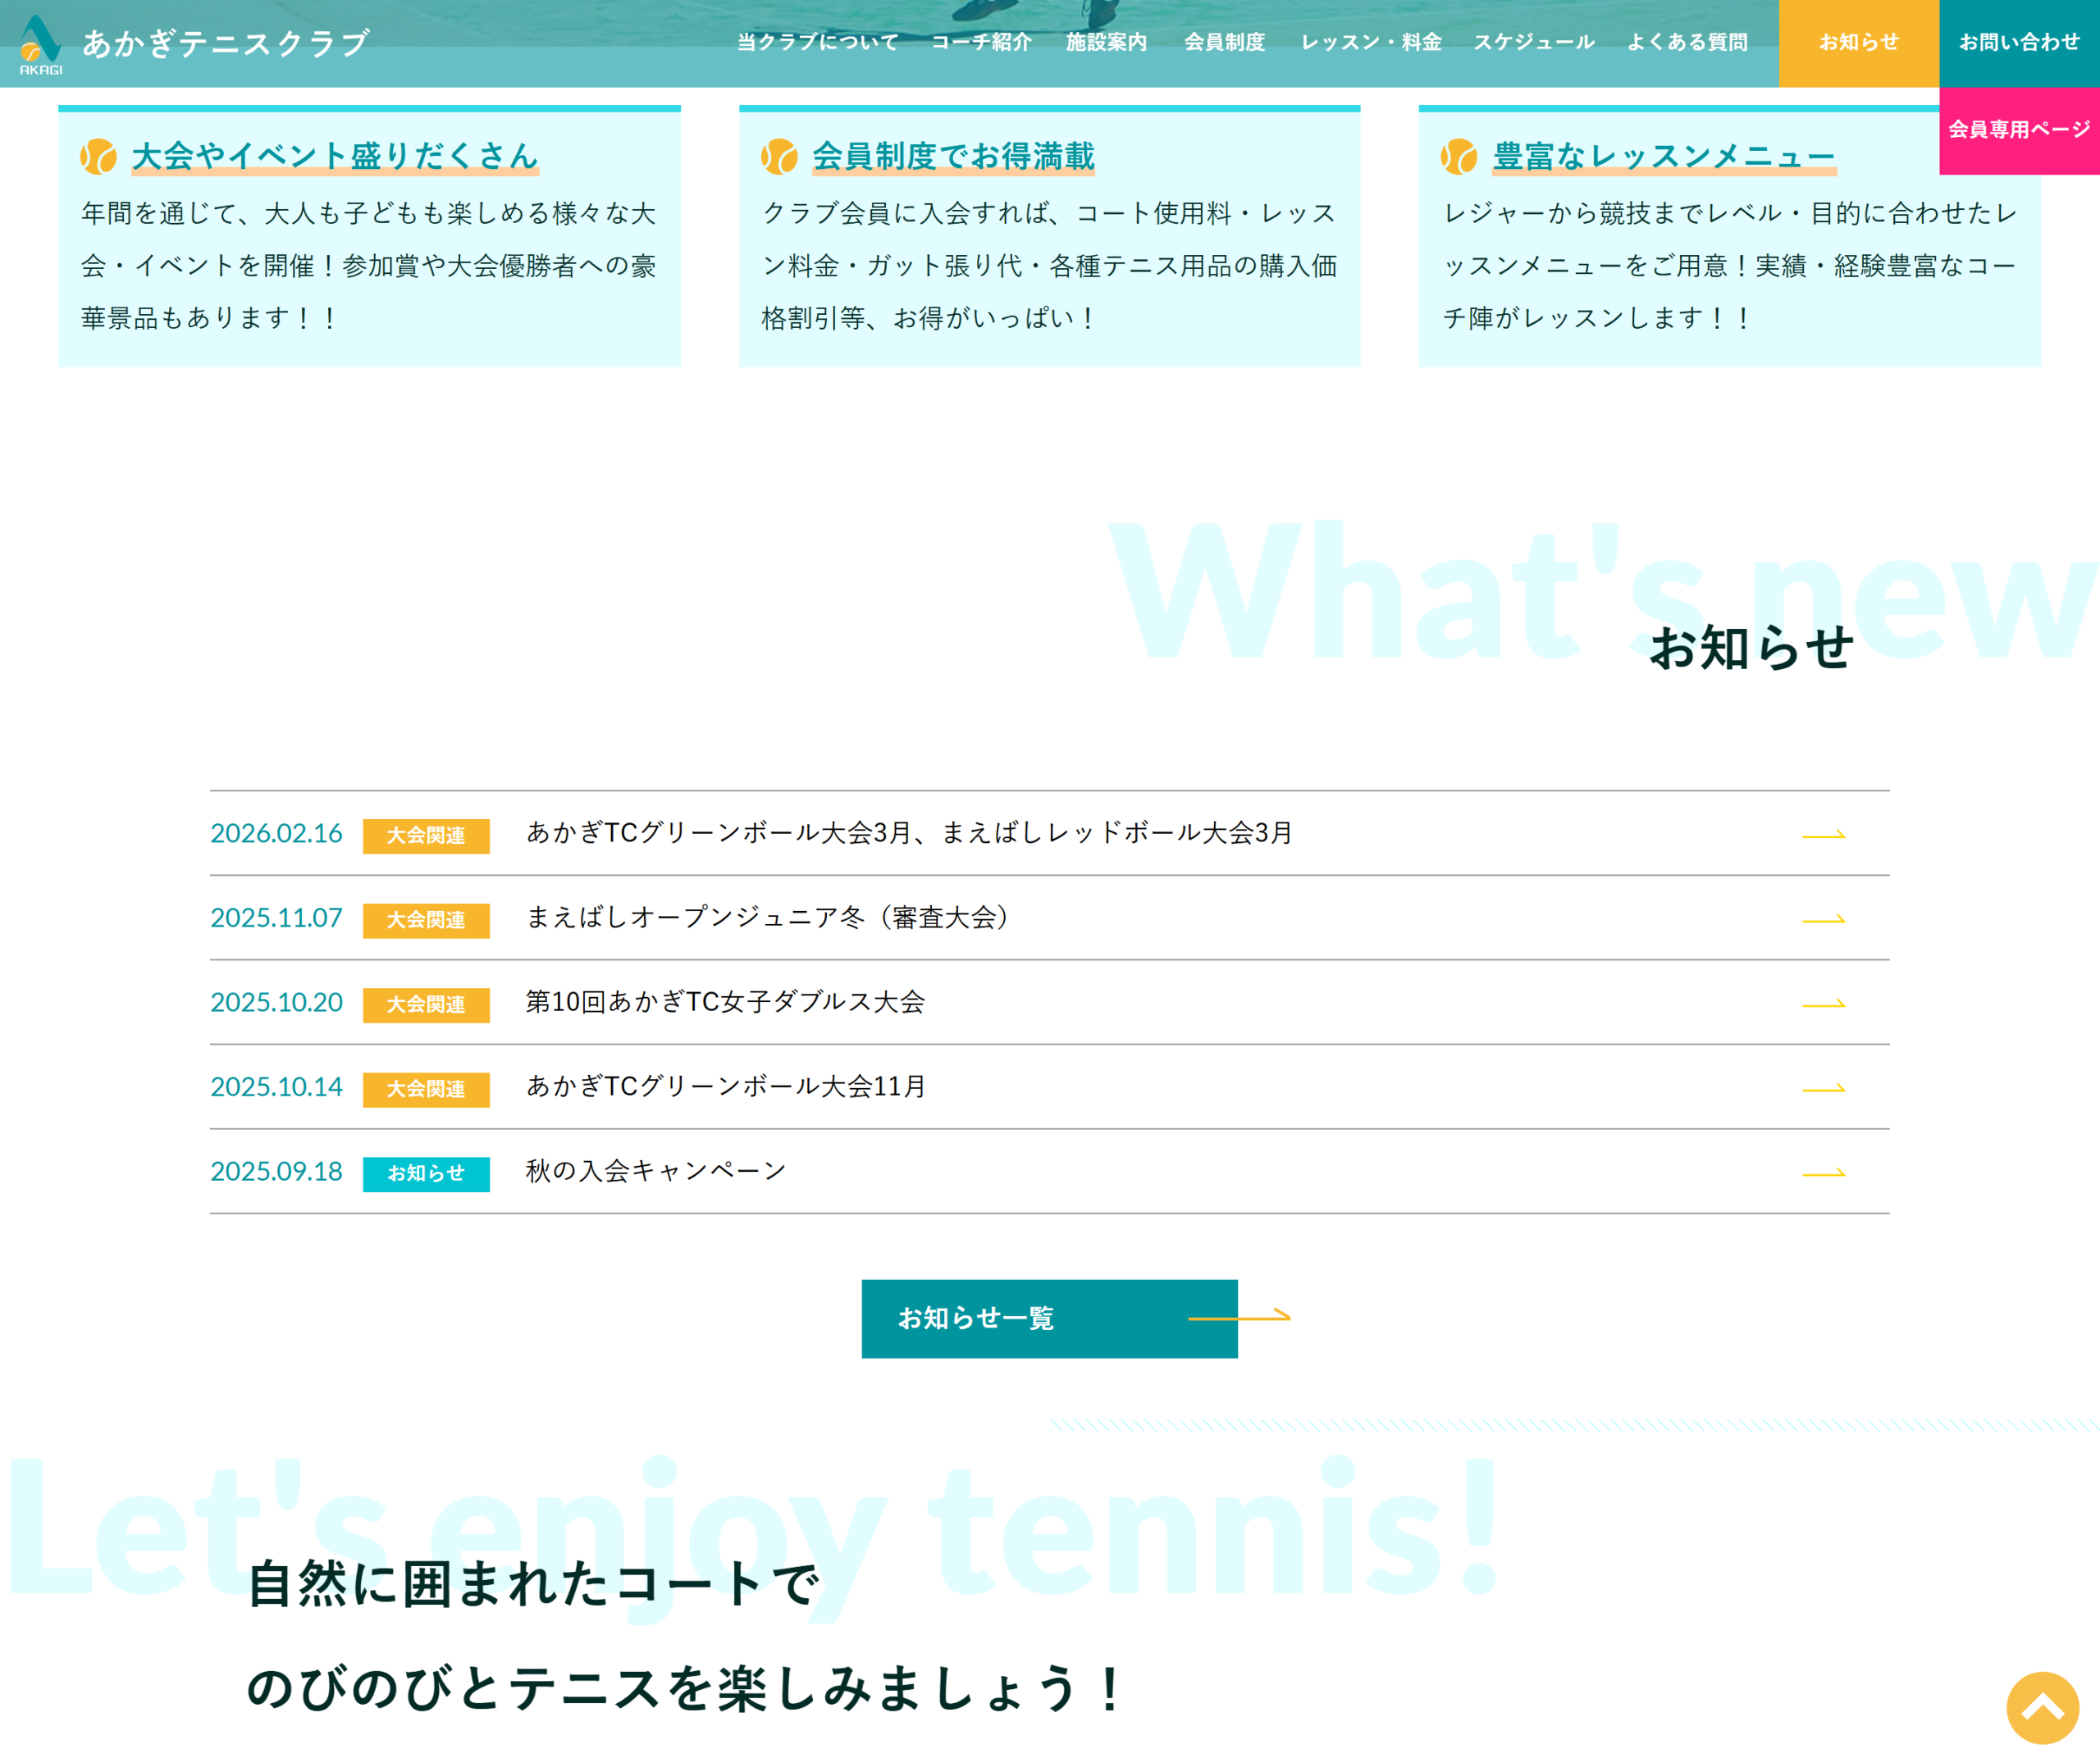Screen dimensions: 2100x1749
Task: Click date 2025.11.07 in news list
Action: [x=276, y=918]
